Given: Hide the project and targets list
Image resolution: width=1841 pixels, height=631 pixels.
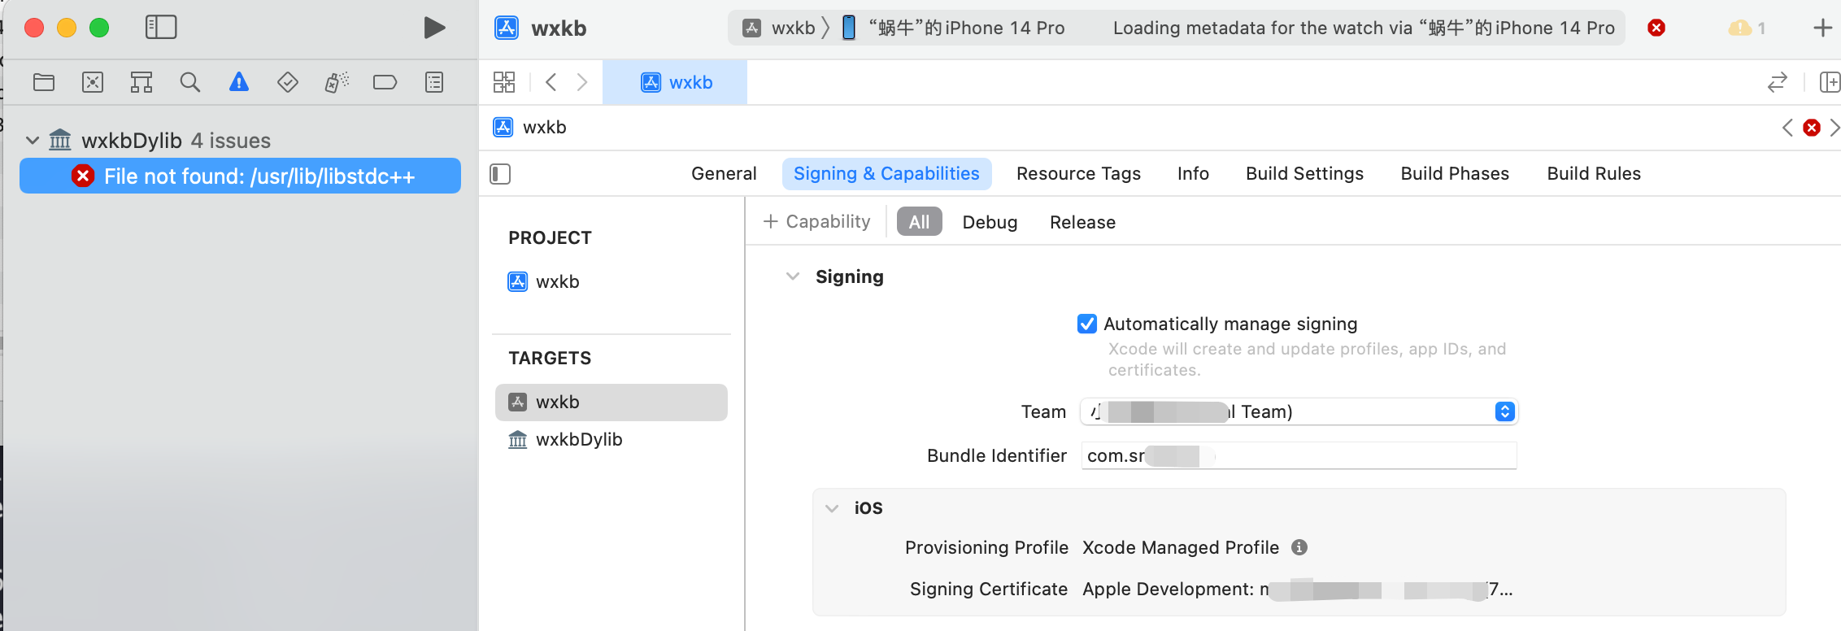Looking at the screenshot, I should point(500,174).
